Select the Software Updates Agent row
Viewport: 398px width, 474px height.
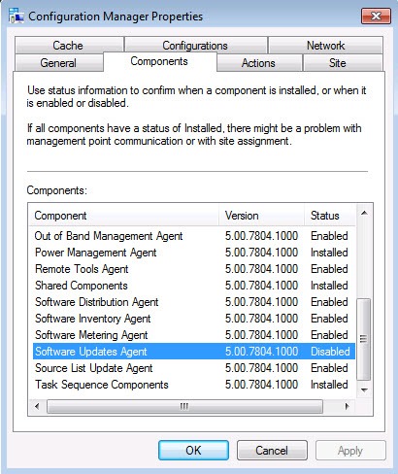pyautogui.click(x=194, y=352)
